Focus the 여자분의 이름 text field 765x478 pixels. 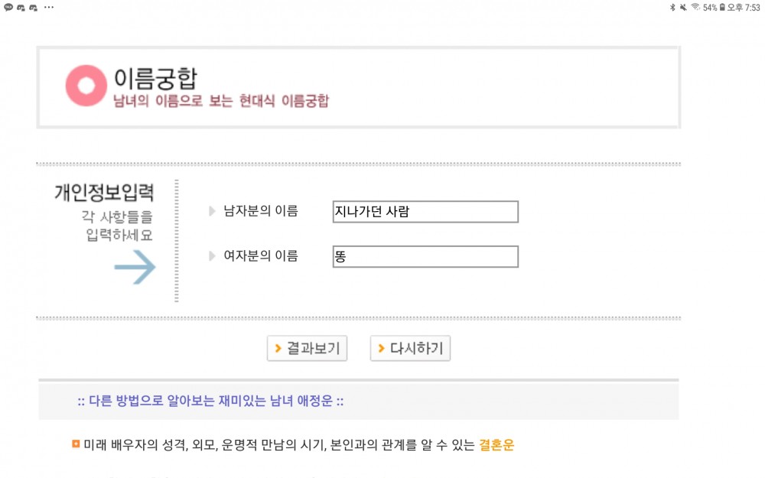[425, 256]
